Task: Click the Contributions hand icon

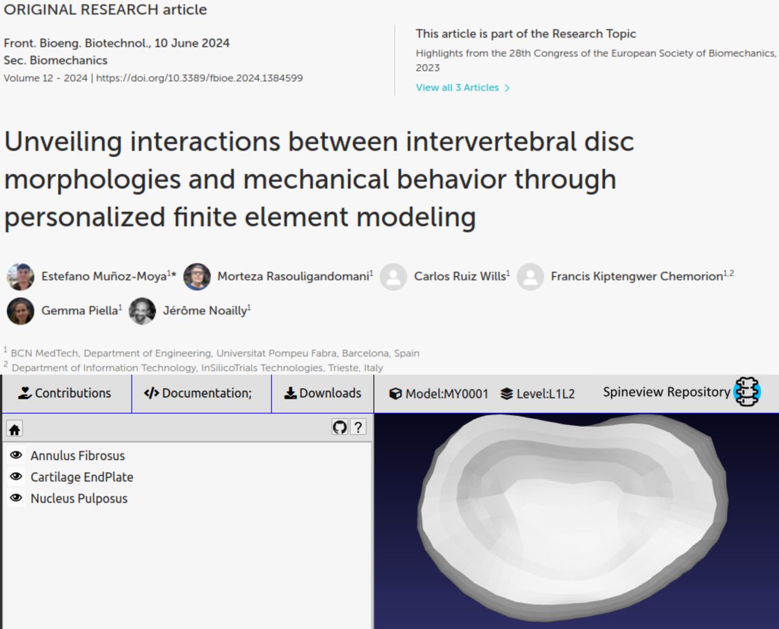Action: 24,393
